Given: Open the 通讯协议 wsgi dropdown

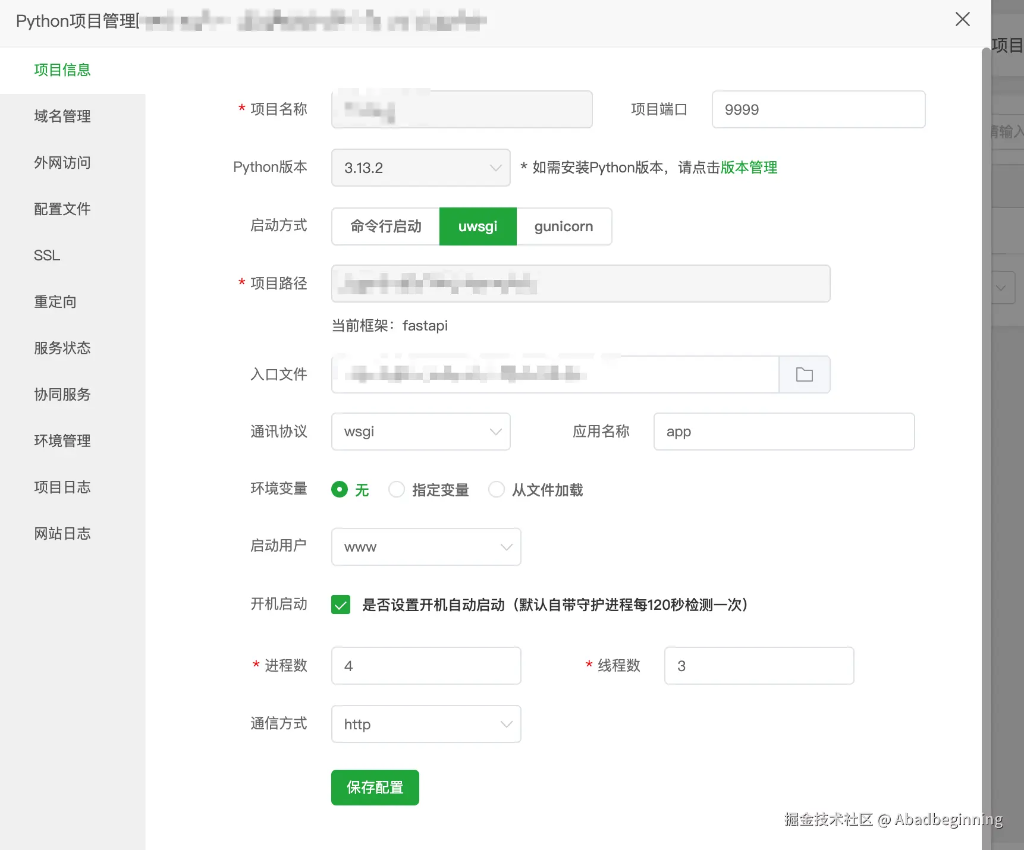Looking at the screenshot, I should (x=421, y=432).
